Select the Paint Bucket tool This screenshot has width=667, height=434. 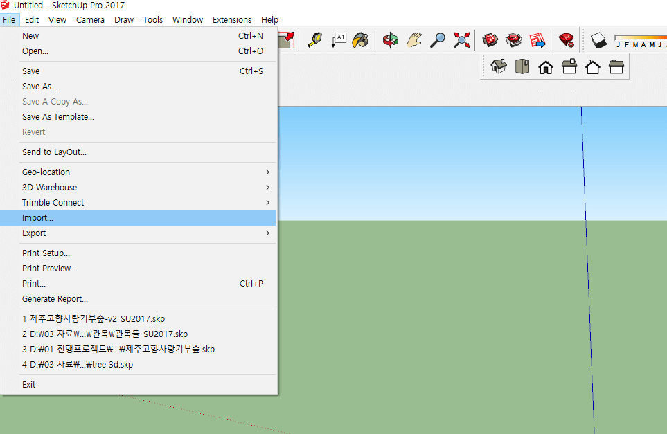click(361, 40)
